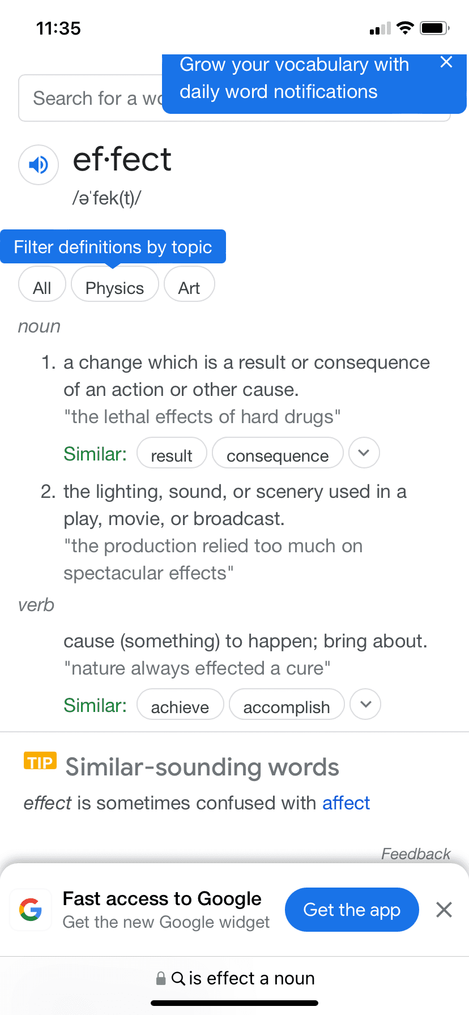Tap the Google logo icon
The width and height of the screenshot is (469, 1015).
tap(31, 910)
